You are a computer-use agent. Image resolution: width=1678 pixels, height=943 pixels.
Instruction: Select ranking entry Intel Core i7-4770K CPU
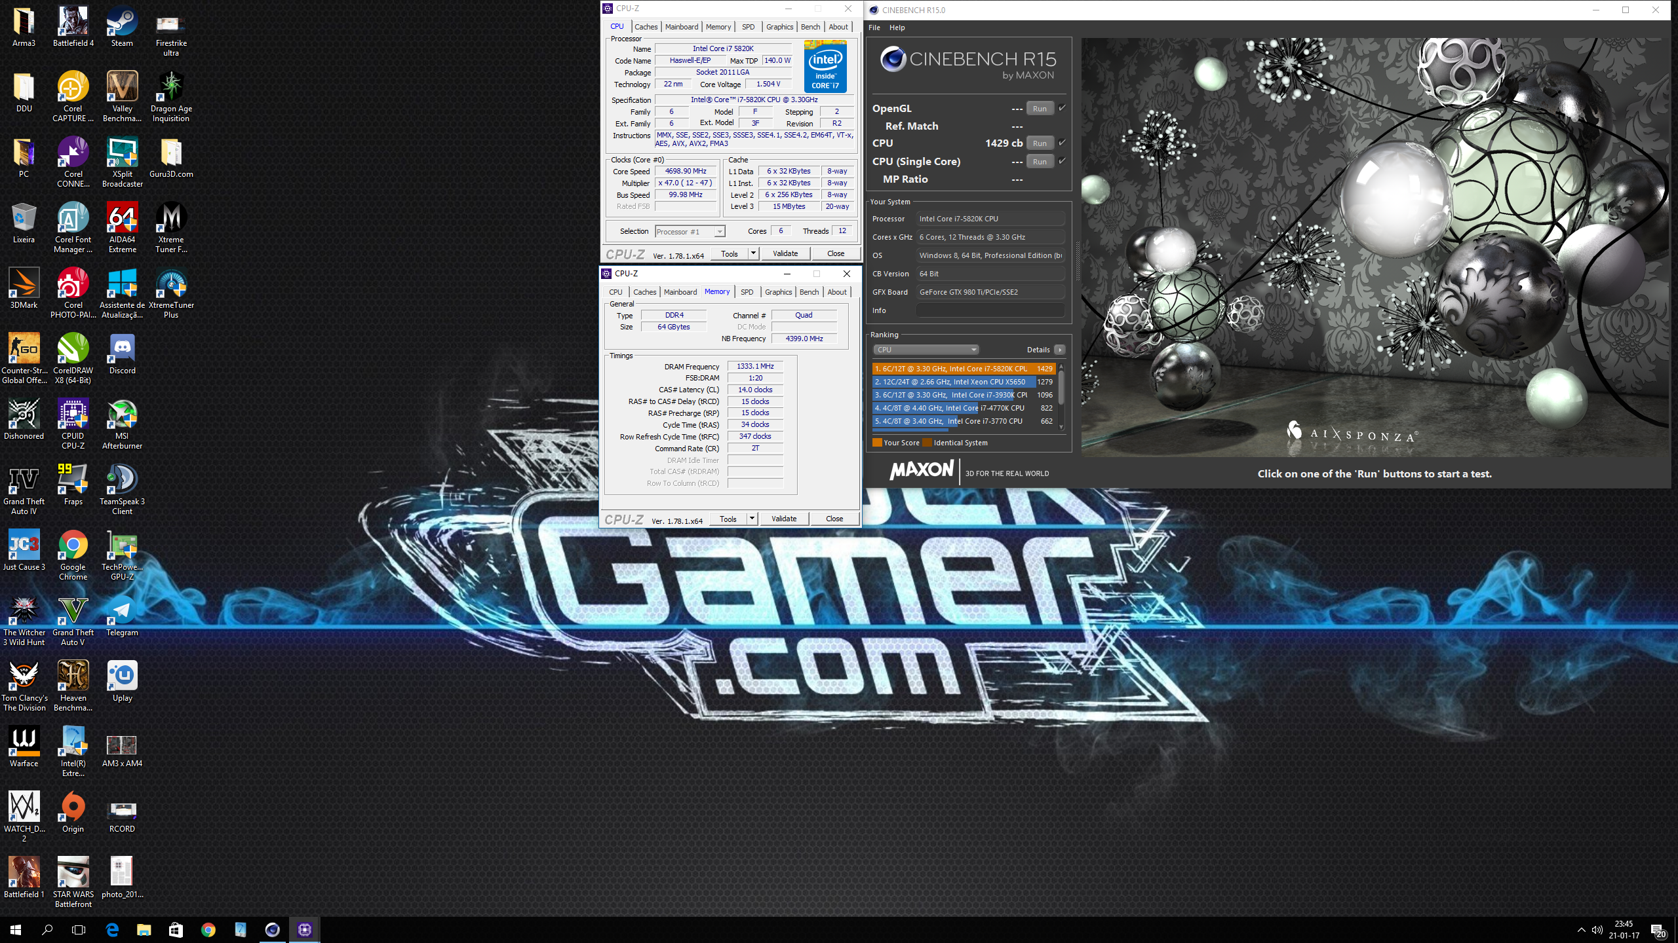click(x=964, y=408)
